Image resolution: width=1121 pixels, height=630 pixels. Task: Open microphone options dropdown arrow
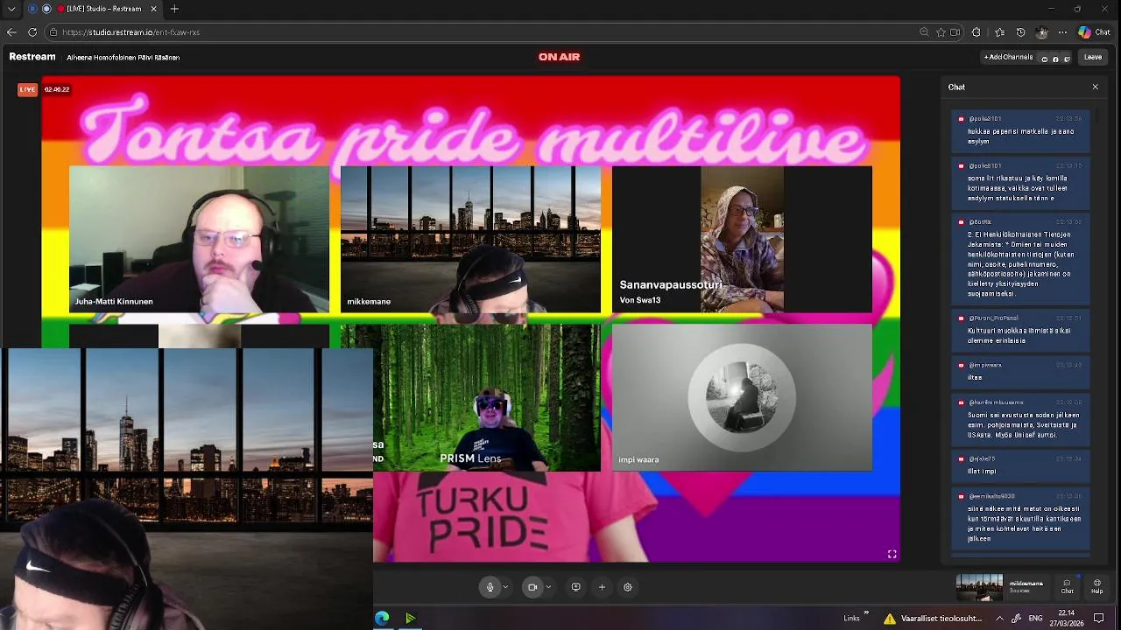[x=505, y=587]
